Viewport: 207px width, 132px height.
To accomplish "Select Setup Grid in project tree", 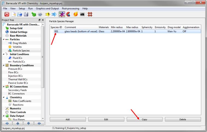I will (16, 28).
